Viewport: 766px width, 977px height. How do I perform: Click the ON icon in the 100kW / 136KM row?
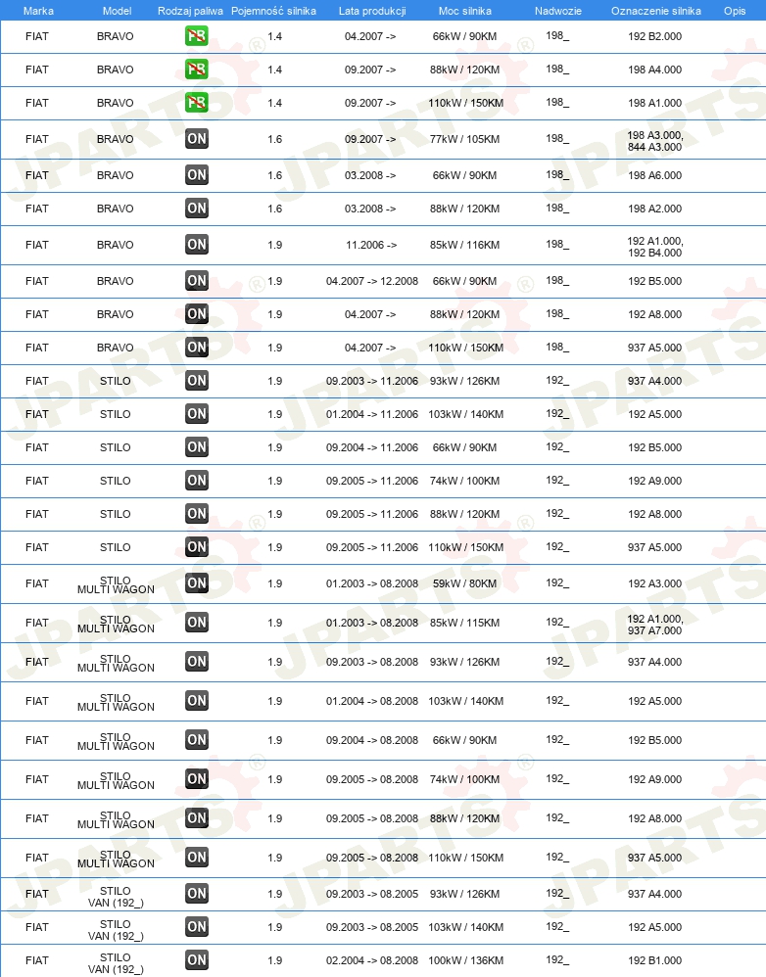pos(196,960)
